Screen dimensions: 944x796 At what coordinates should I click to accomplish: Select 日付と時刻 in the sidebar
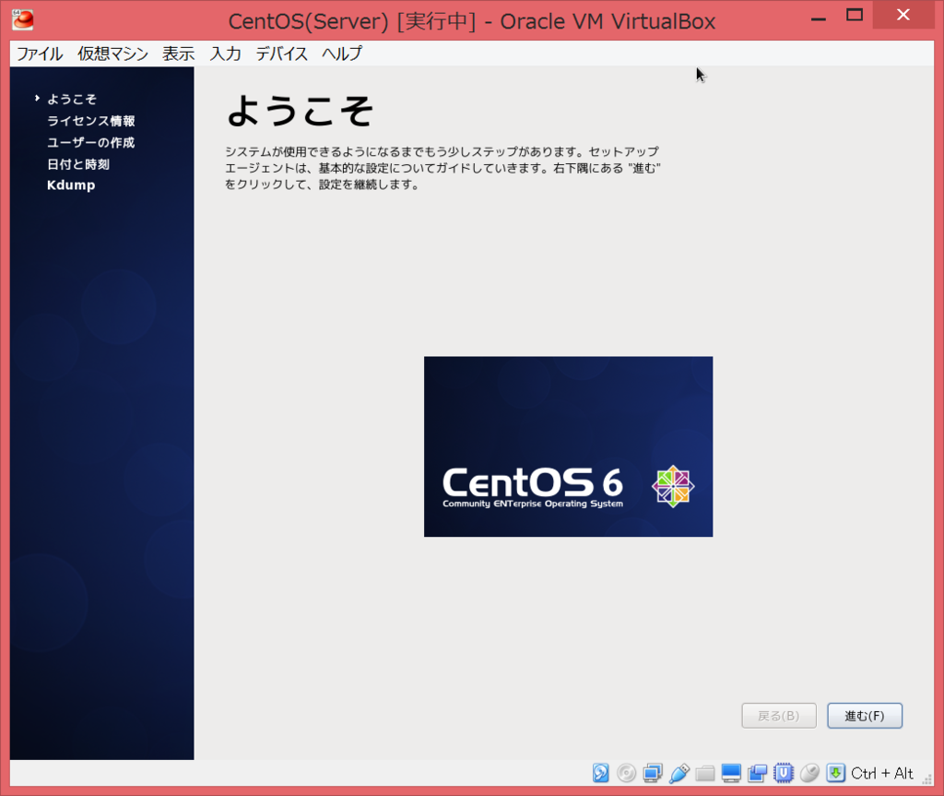(78, 164)
